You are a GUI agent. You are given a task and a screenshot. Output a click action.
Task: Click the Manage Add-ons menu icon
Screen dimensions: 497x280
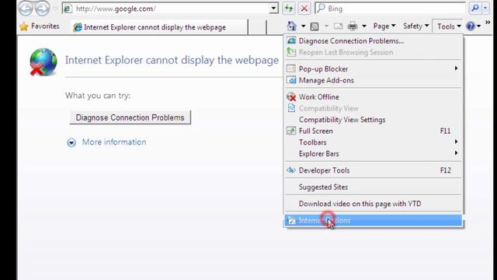[291, 80]
